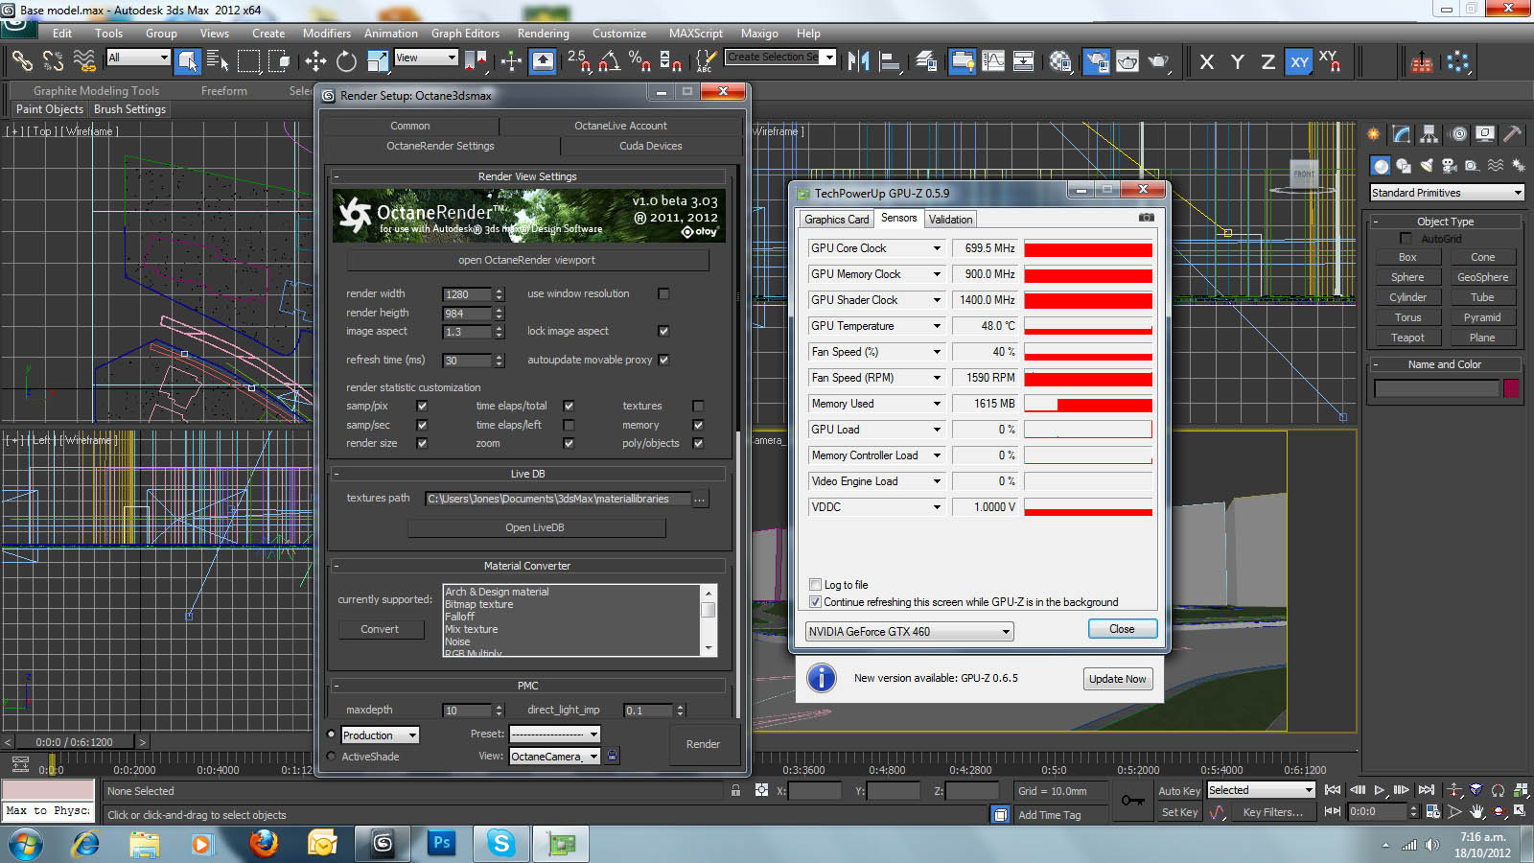
Task: Toggle the autoupdate movable proxy checkbox
Action: 663,360
